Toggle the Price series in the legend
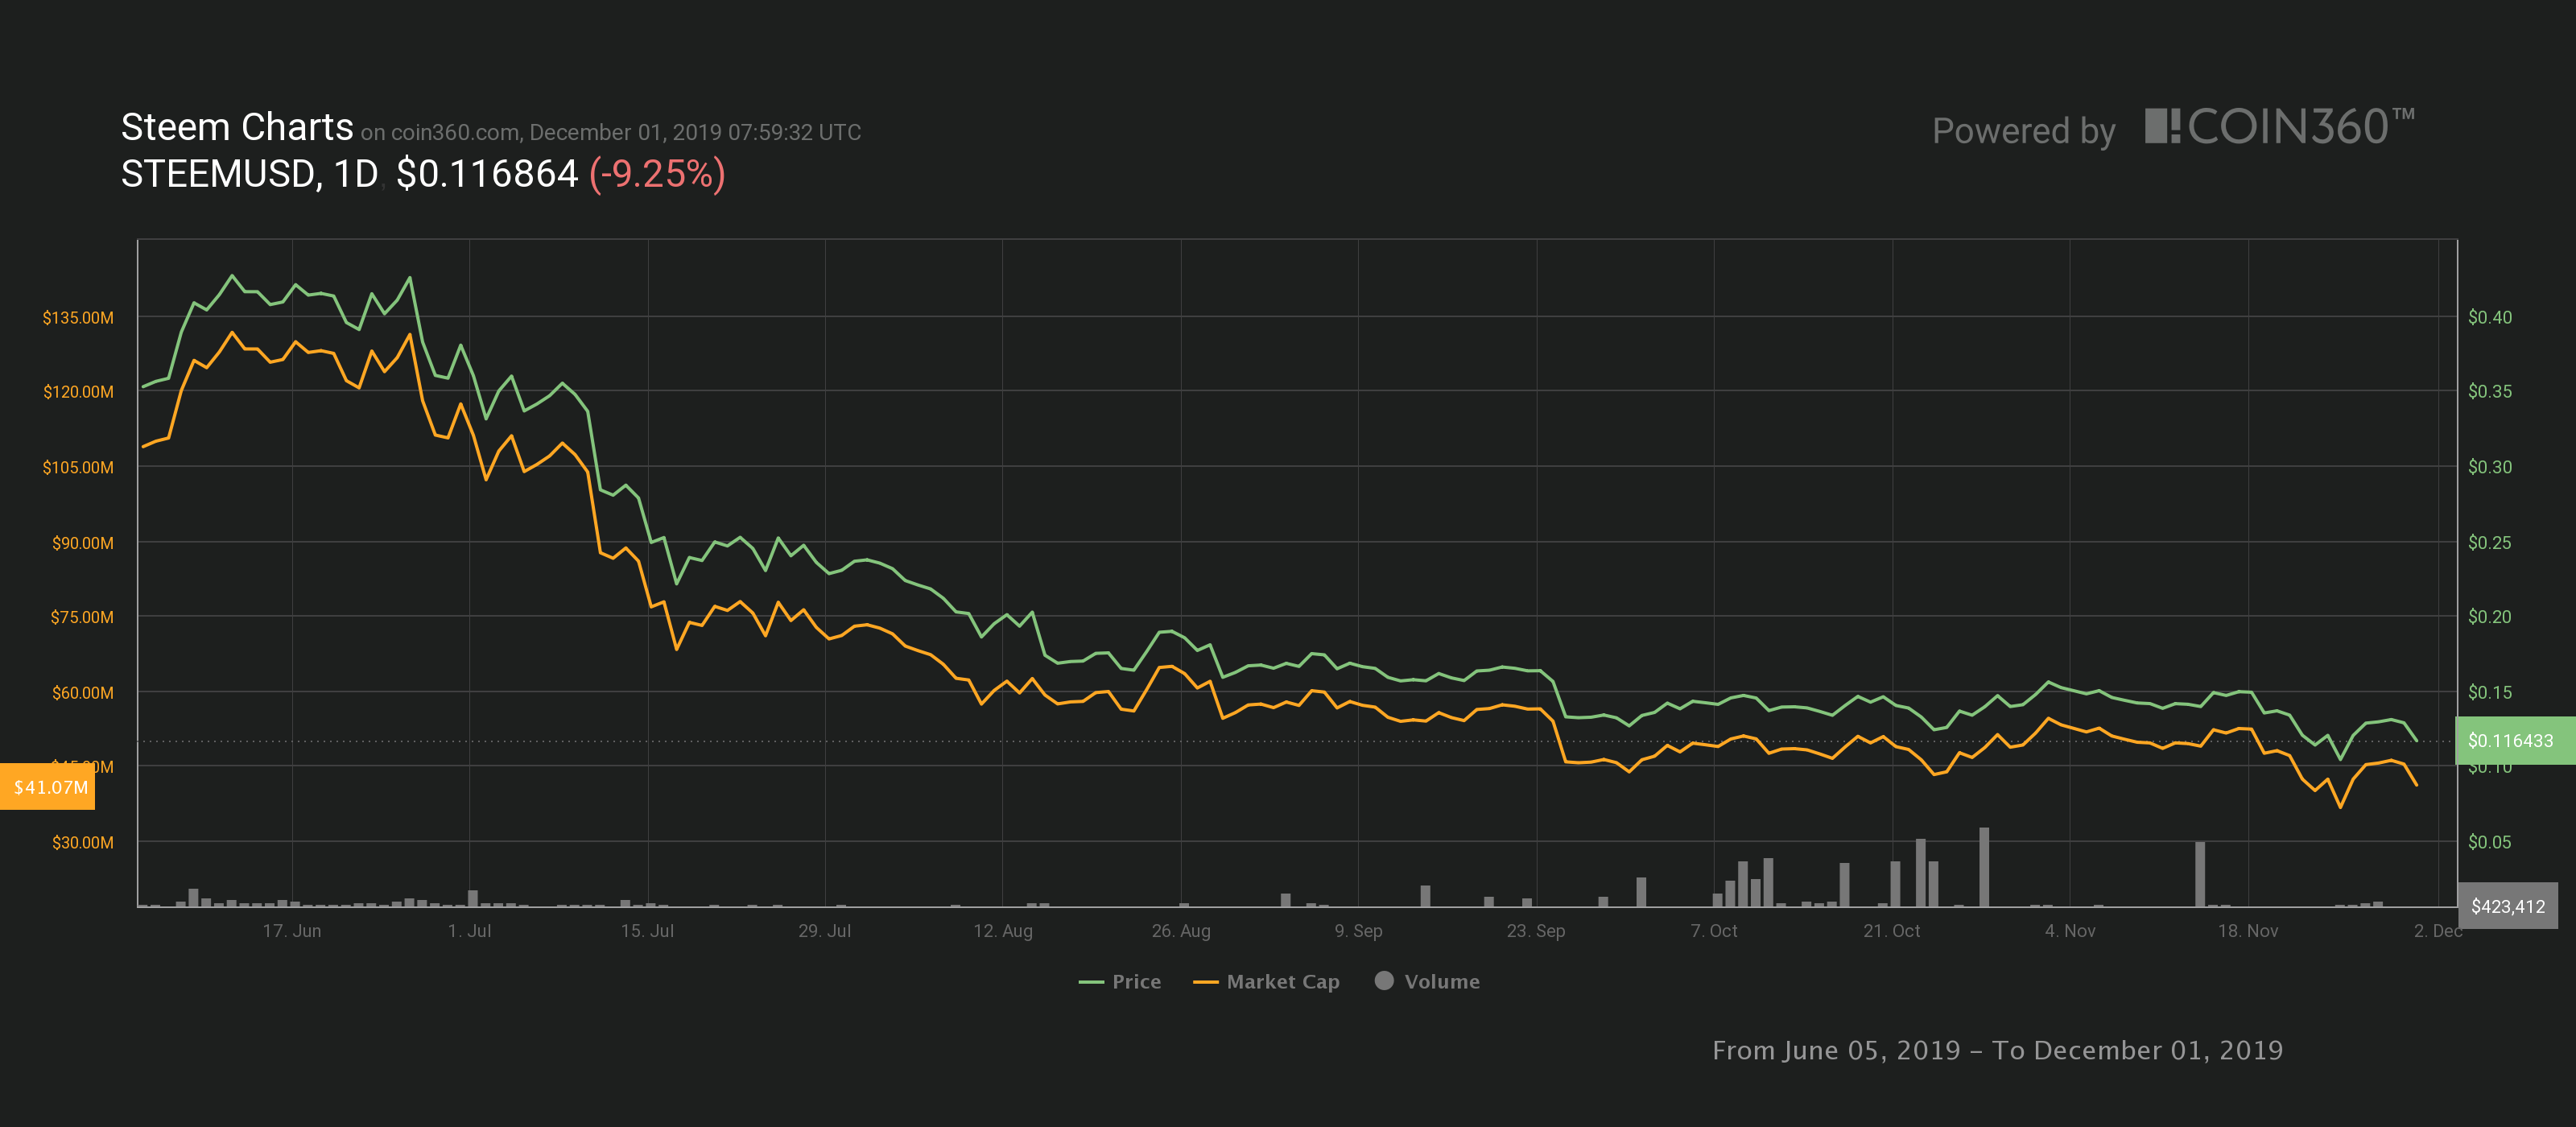2576x1127 pixels. (x=1135, y=982)
